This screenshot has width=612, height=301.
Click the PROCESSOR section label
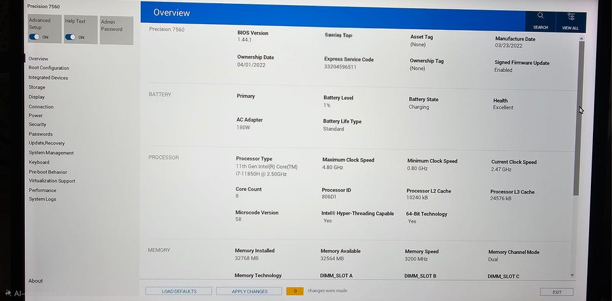[x=164, y=157]
